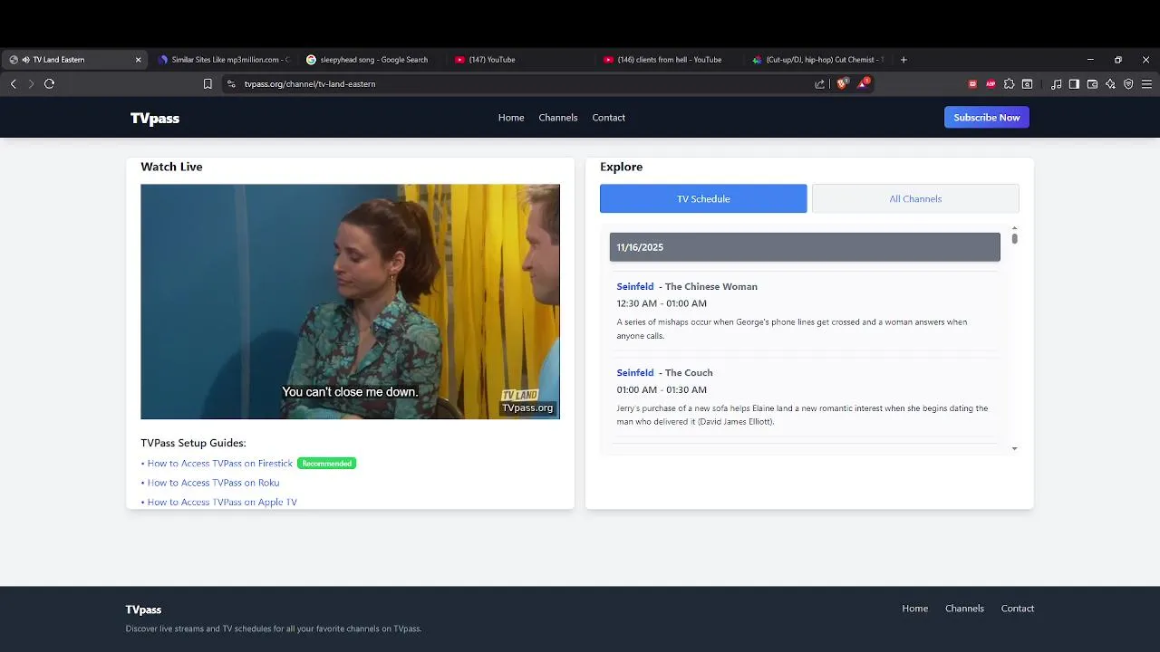Viewport: 1160px width, 652px height.
Task: Click the TVpass logo in the header
Action: tap(155, 118)
